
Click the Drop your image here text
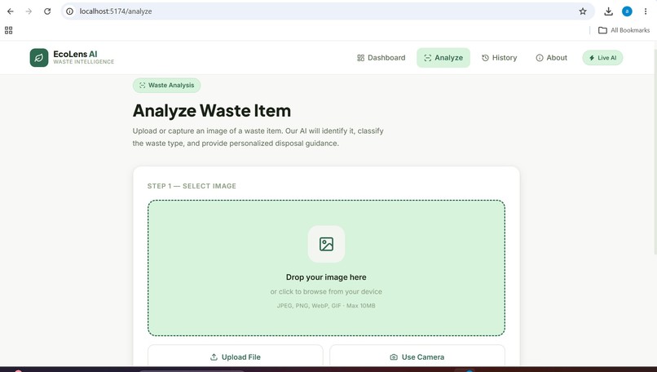coord(326,277)
